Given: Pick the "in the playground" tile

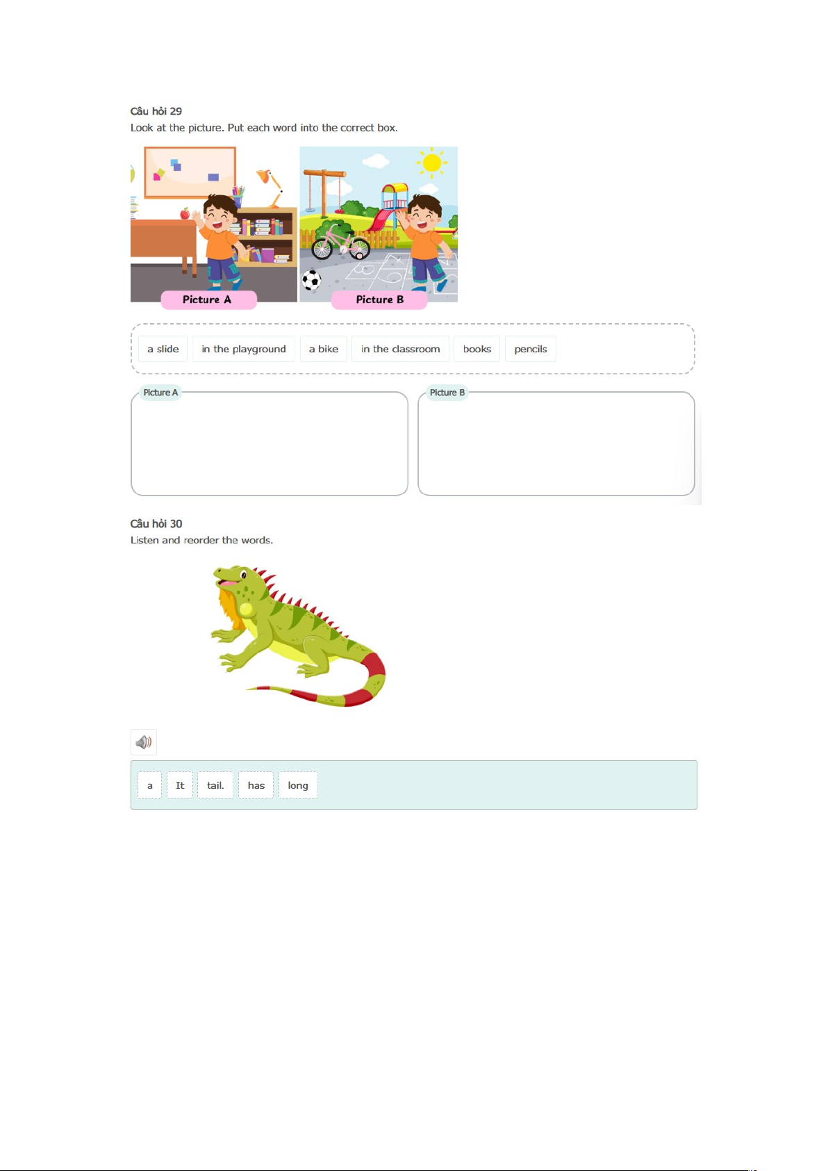Looking at the screenshot, I should [x=244, y=349].
